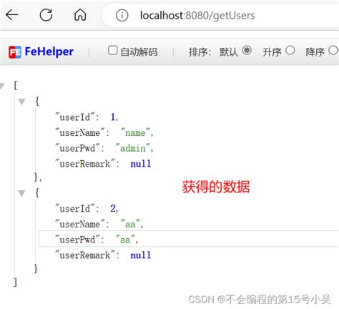The image size is (339, 309).
Task: Reload the page with the refresh icon
Action: [x=46, y=15]
